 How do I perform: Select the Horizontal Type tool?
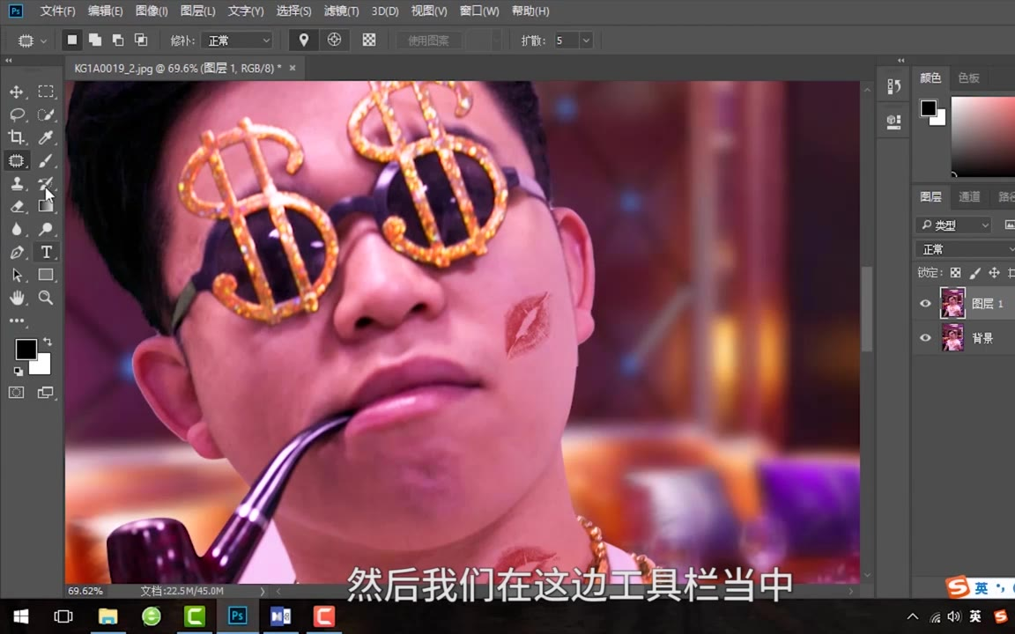click(x=46, y=252)
